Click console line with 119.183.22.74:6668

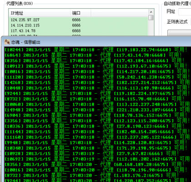96,50
